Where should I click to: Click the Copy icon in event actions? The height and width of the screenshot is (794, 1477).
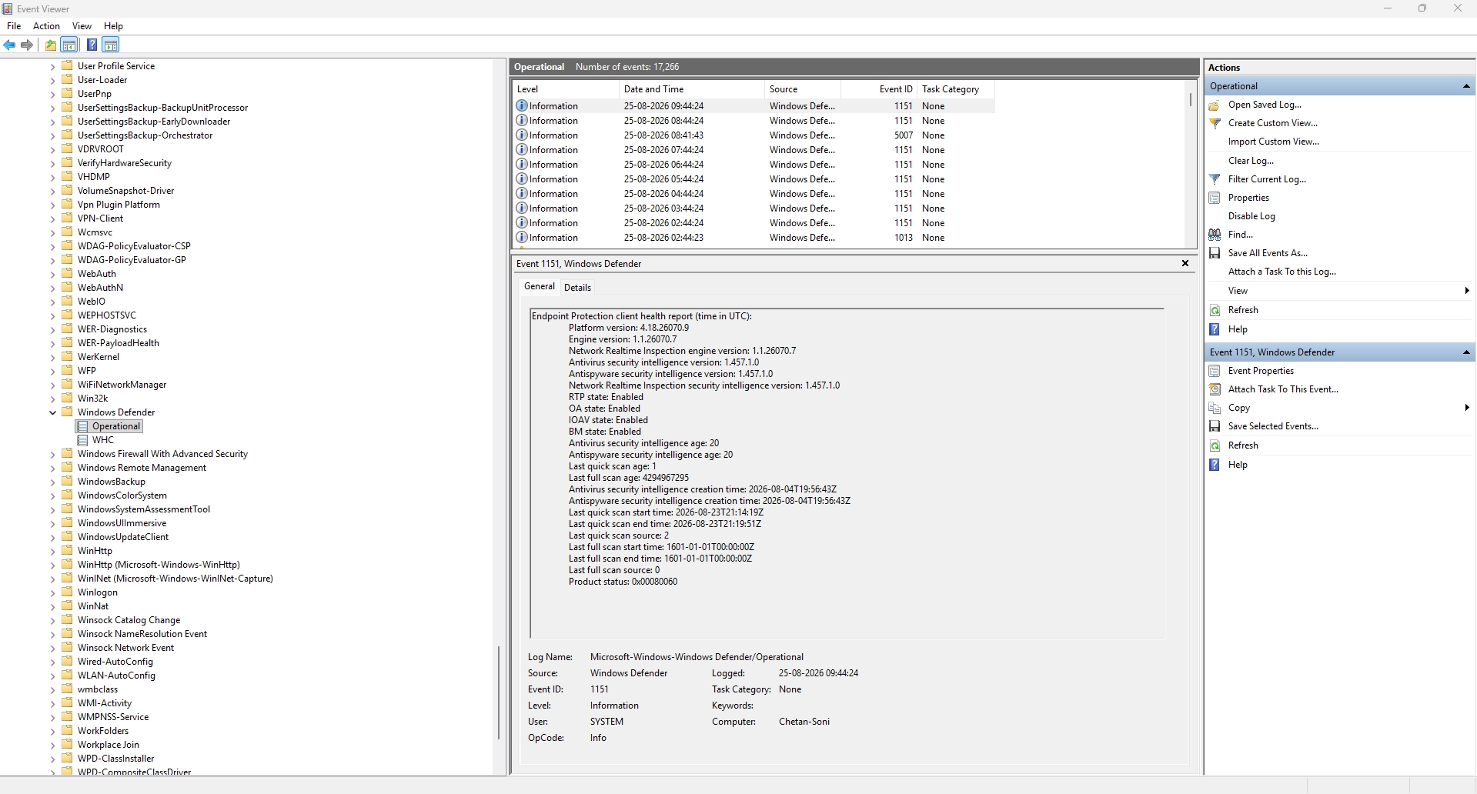1215,408
